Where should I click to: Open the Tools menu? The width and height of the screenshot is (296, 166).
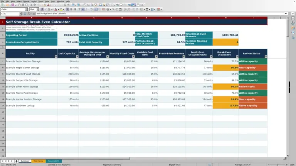click(53, 1)
